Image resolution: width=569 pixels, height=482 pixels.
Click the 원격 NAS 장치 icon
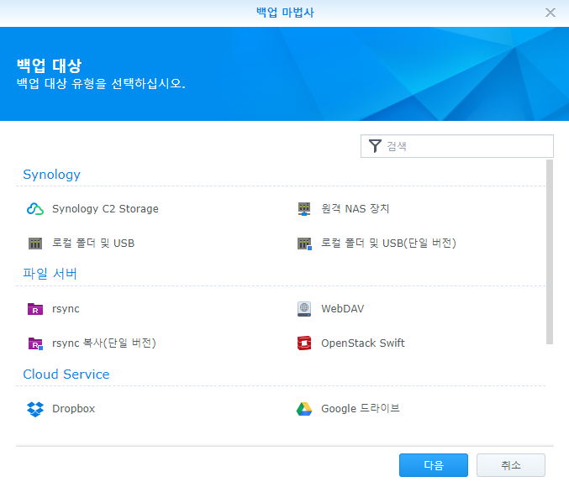[x=304, y=209]
